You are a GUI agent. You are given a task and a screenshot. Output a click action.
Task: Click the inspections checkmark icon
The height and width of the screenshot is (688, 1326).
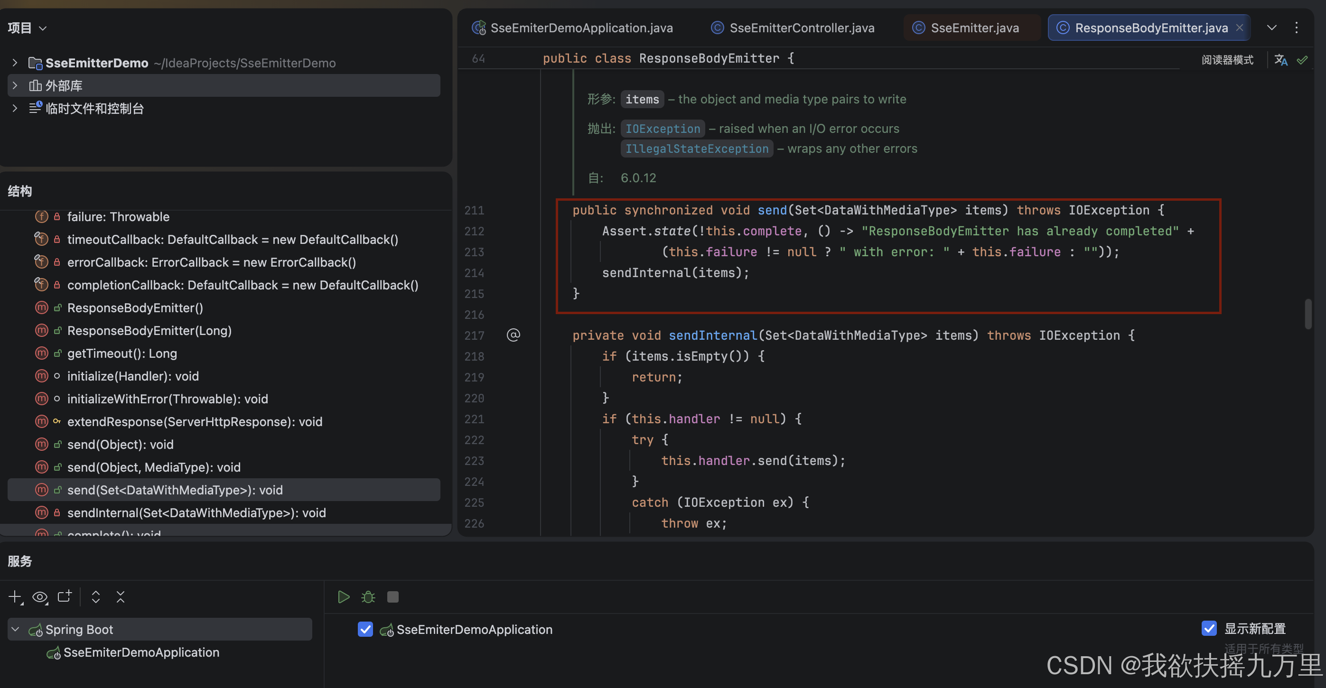1302,60
